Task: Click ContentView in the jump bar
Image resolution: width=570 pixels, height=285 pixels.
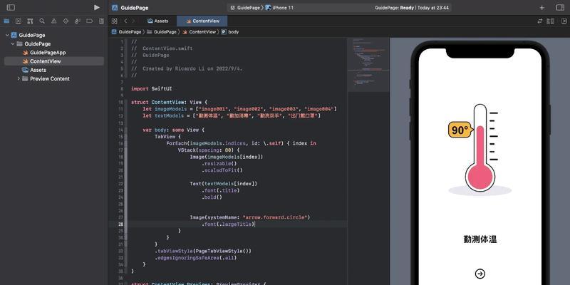Action: click(199, 32)
